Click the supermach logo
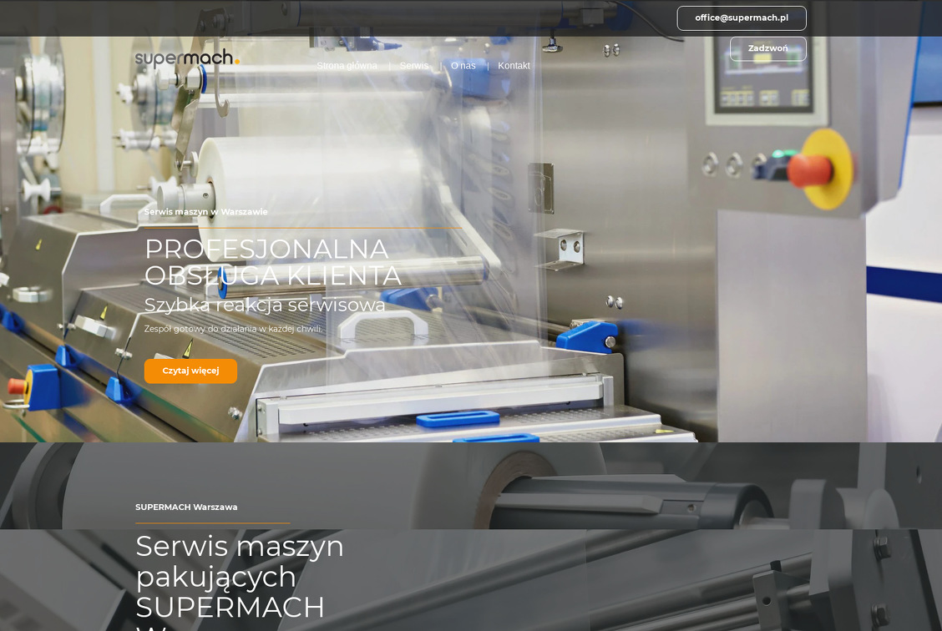The image size is (942, 631). click(x=187, y=58)
